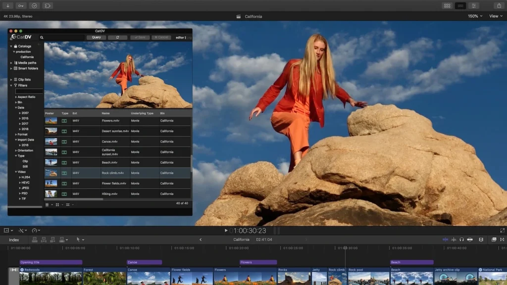Select the California project name above the timeline
507x285 pixels.
click(241, 239)
